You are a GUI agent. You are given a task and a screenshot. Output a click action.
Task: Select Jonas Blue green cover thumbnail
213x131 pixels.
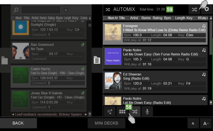(21, 100)
